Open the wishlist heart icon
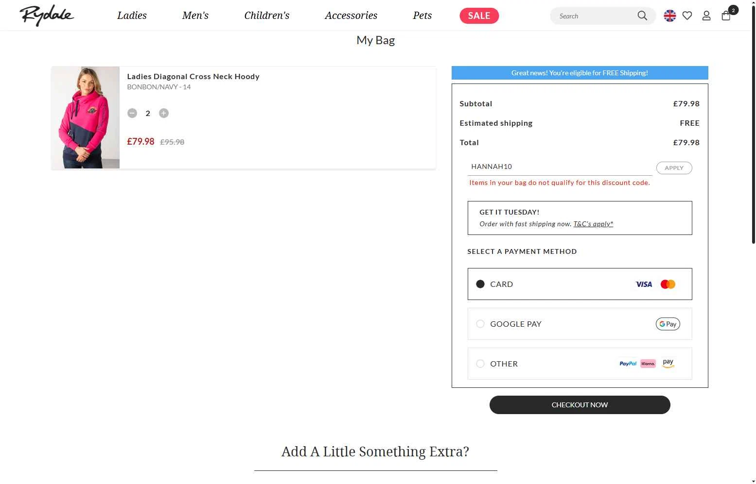 click(x=687, y=16)
